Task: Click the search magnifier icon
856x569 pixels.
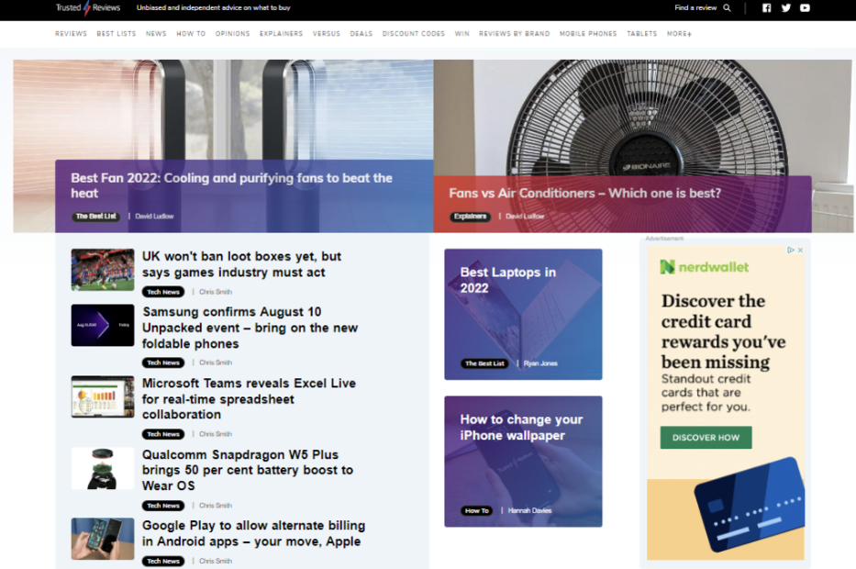Action: coord(725,7)
